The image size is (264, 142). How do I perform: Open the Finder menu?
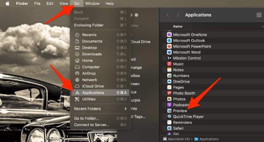tap(22, 3)
